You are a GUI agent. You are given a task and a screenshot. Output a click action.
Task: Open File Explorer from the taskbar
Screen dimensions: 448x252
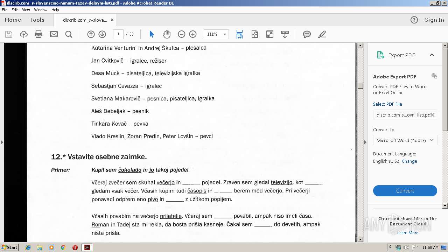[40, 247]
